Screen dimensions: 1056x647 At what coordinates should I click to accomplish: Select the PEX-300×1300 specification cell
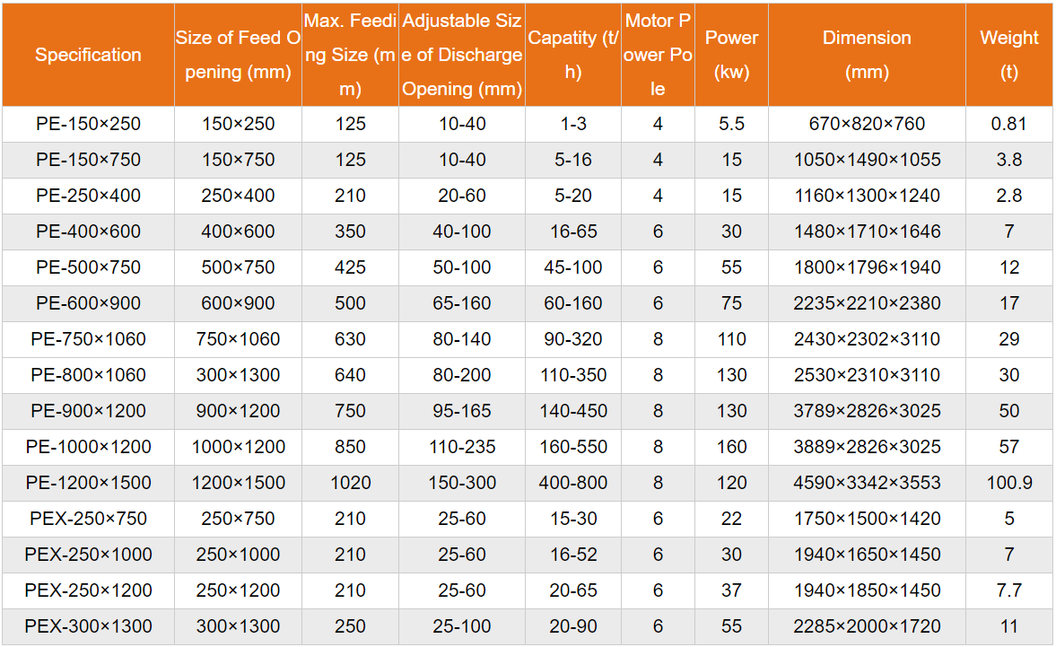[x=88, y=626]
